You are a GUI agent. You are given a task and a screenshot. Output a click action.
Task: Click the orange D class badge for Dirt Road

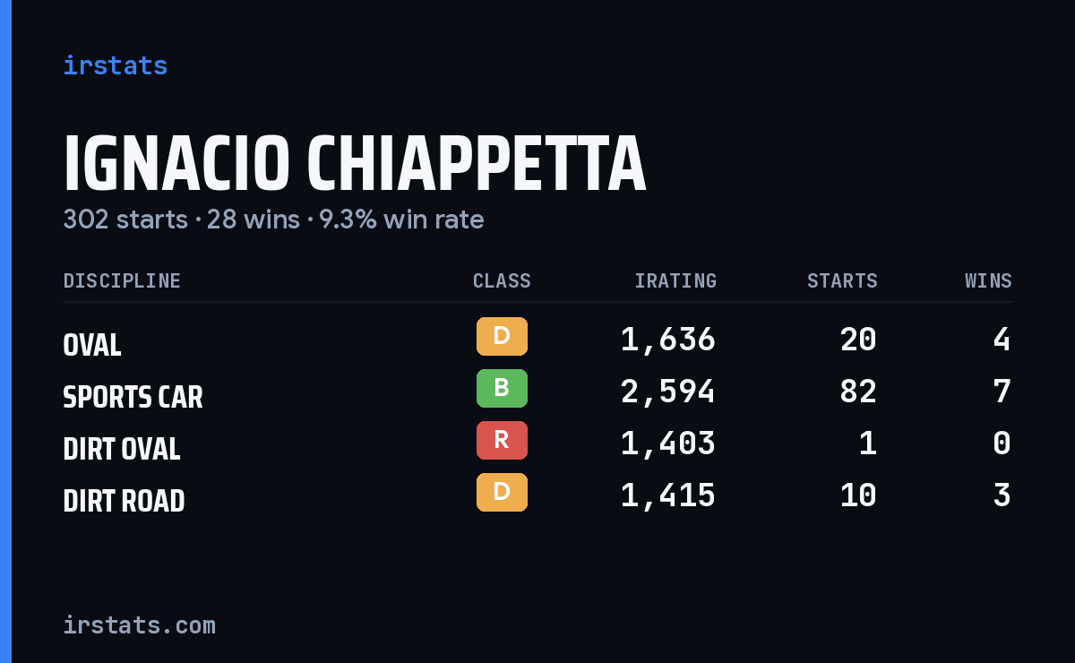(502, 492)
